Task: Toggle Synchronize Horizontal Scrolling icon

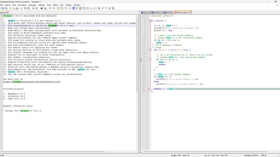Action: point(62,8)
